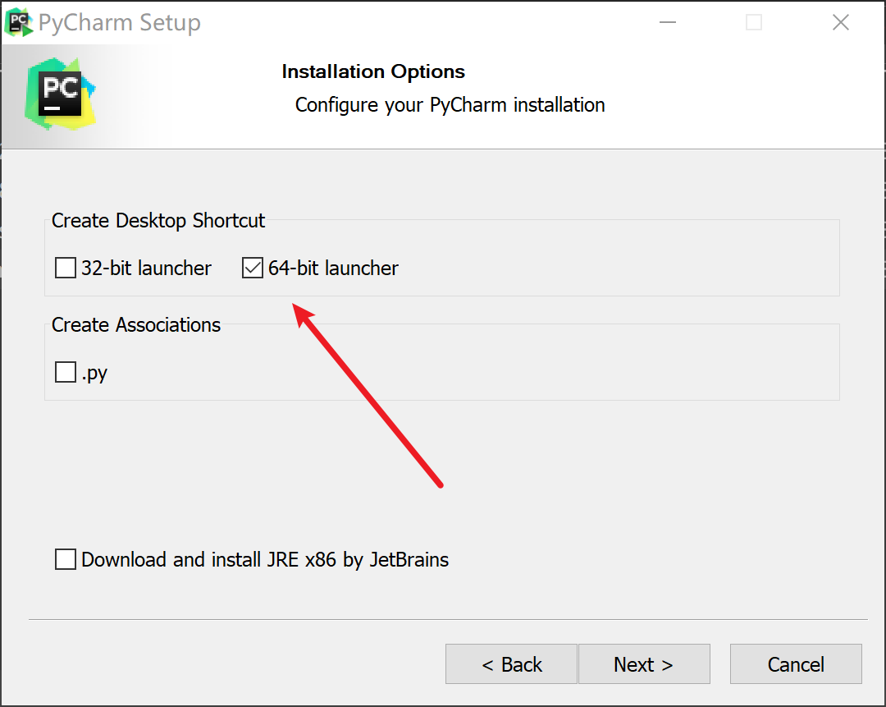
Task: Click the 'PyCharm Setup' window title
Action: pos(120,23)
